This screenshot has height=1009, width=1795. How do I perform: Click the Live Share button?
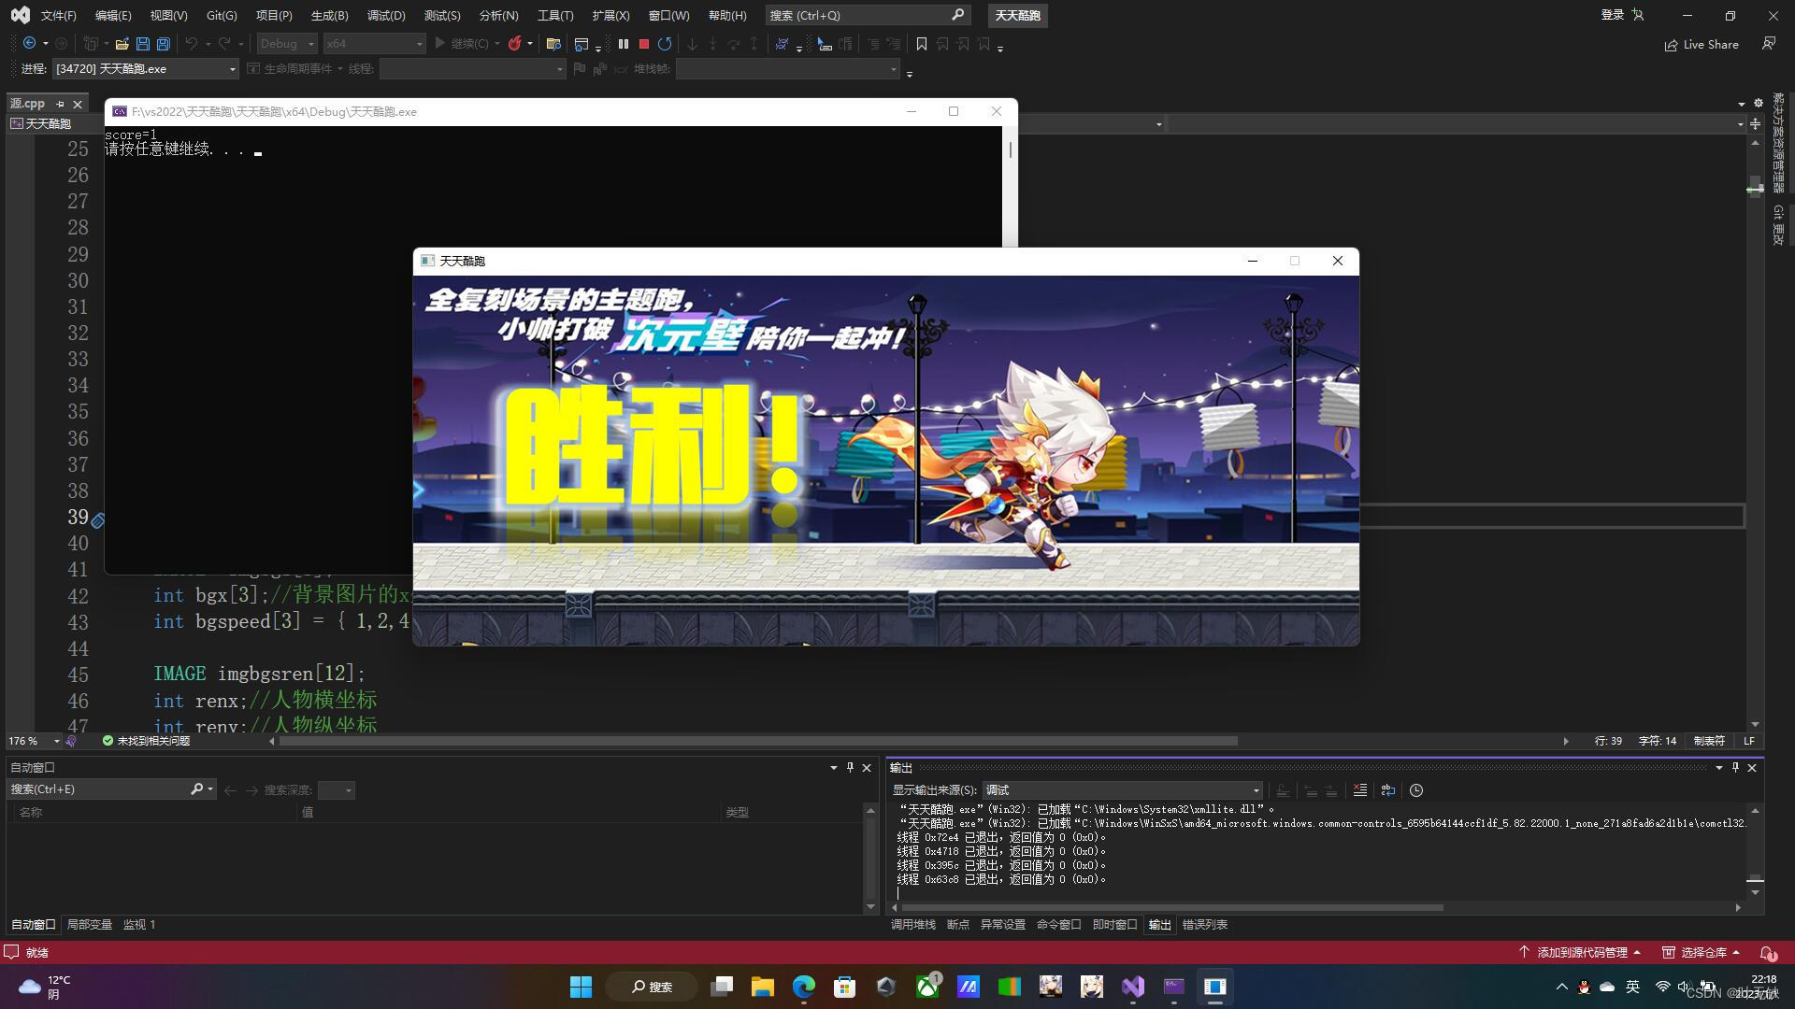point(1702,44)
